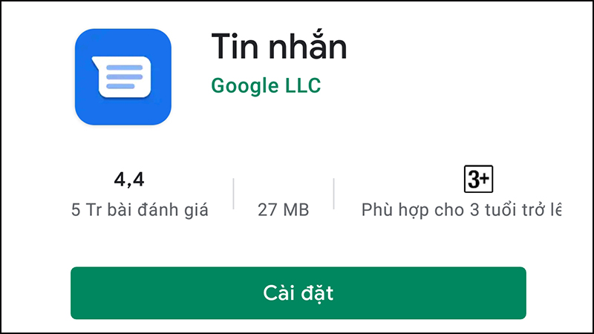The width and height of the screenshot is (594, 334).
Task: Open the Google LLC developer page
Action: tap(266, 85)
